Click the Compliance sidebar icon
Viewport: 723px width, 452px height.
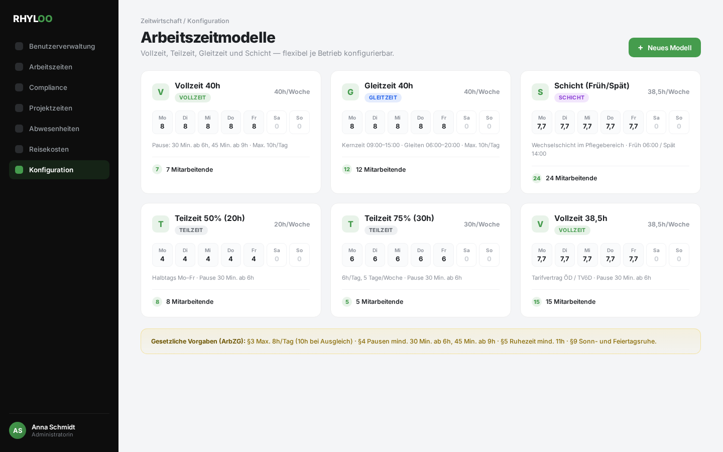19,87
